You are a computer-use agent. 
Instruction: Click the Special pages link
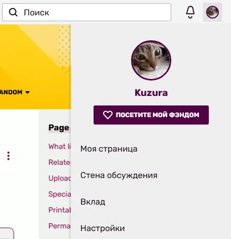60,194
